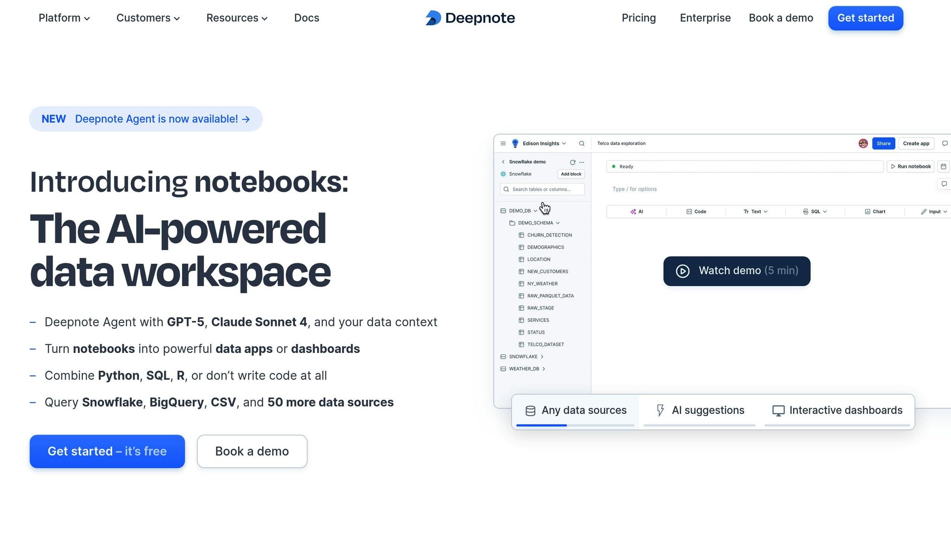Open the hamburger menu in notebook preview

(503, 144)
